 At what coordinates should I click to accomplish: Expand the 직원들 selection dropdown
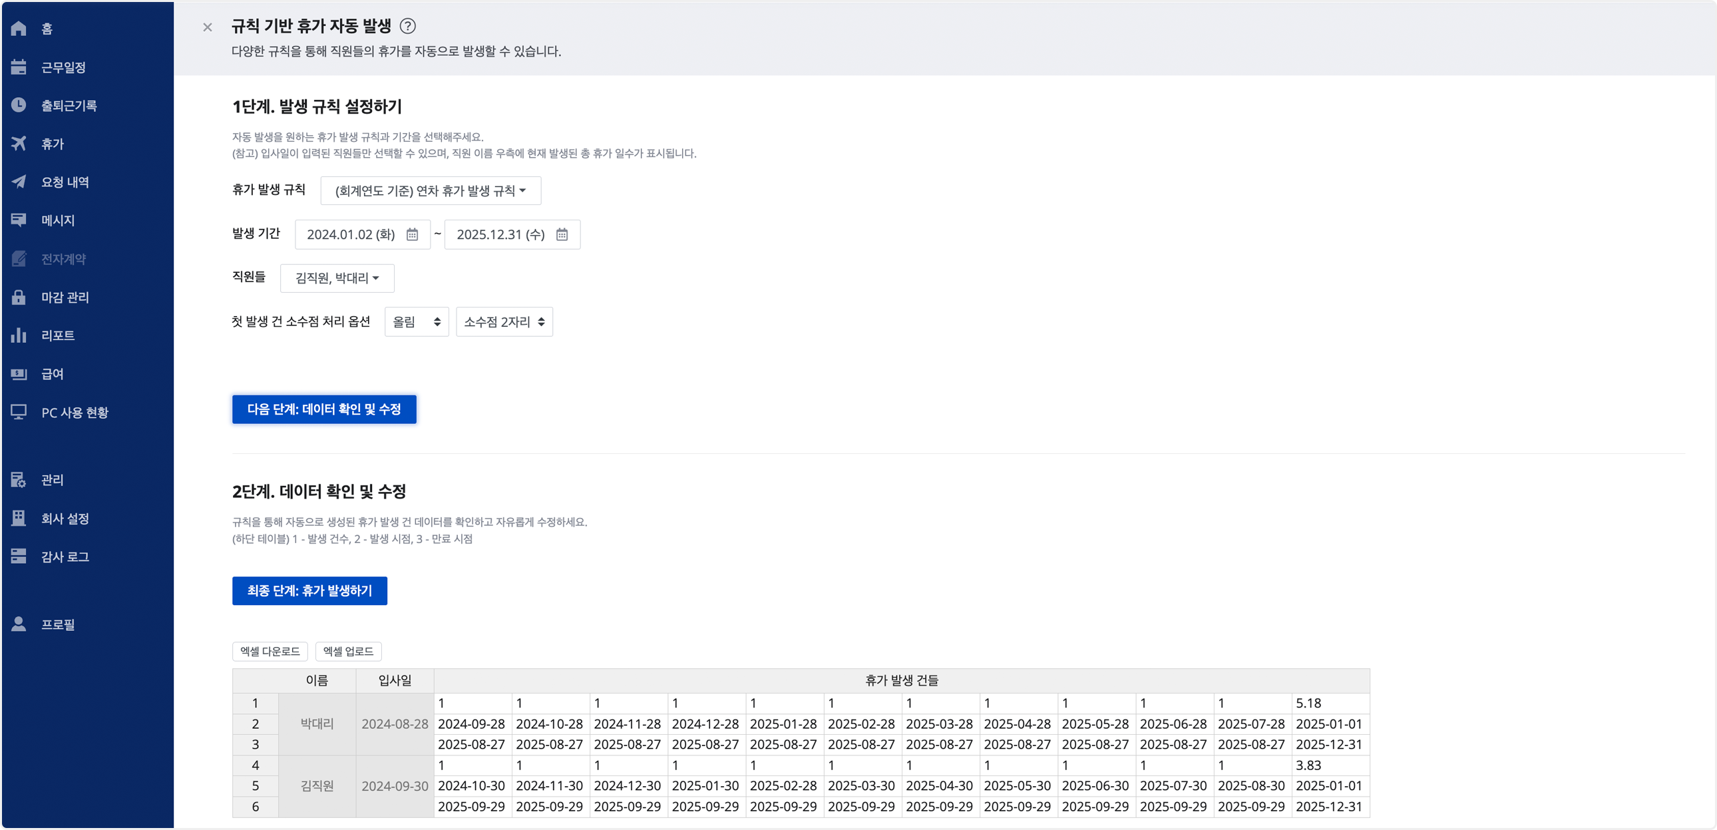coord(337,279)
